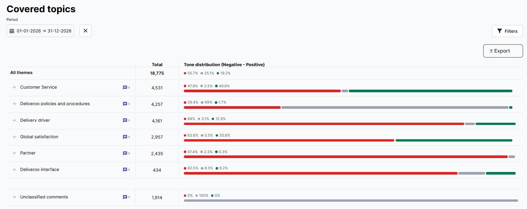Open comments icon for Delivery driver
Viewport: 527px width, 209px height.
(126, 120)
